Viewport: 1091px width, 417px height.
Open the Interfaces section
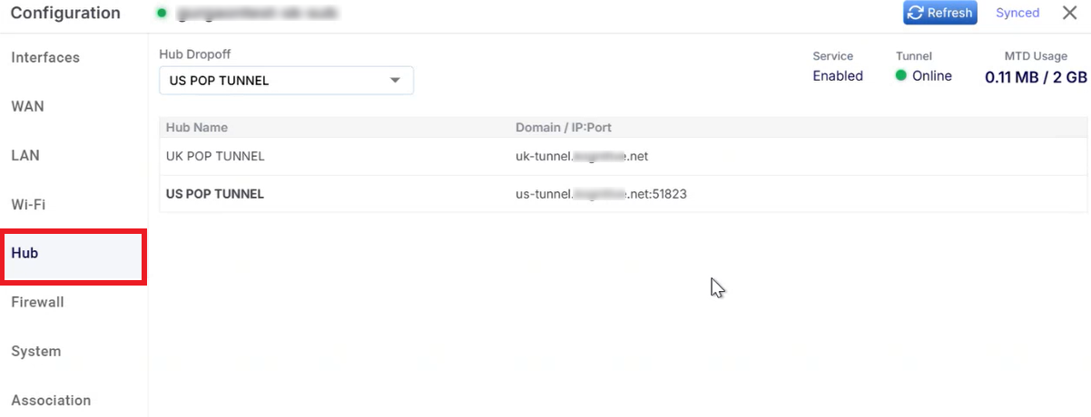click(45, 57)
